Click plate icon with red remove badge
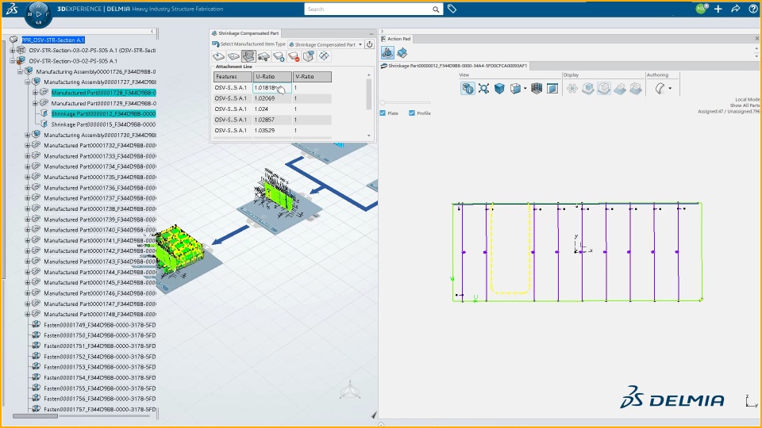Viewport: 762px width, 428px height. pyautogui.click(x=294, y=57)
